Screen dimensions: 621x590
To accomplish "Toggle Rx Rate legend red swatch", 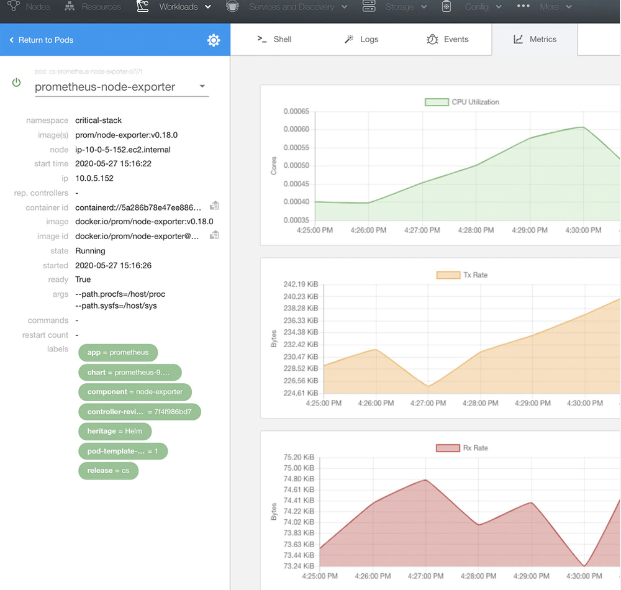I will [x=448, y=448].
